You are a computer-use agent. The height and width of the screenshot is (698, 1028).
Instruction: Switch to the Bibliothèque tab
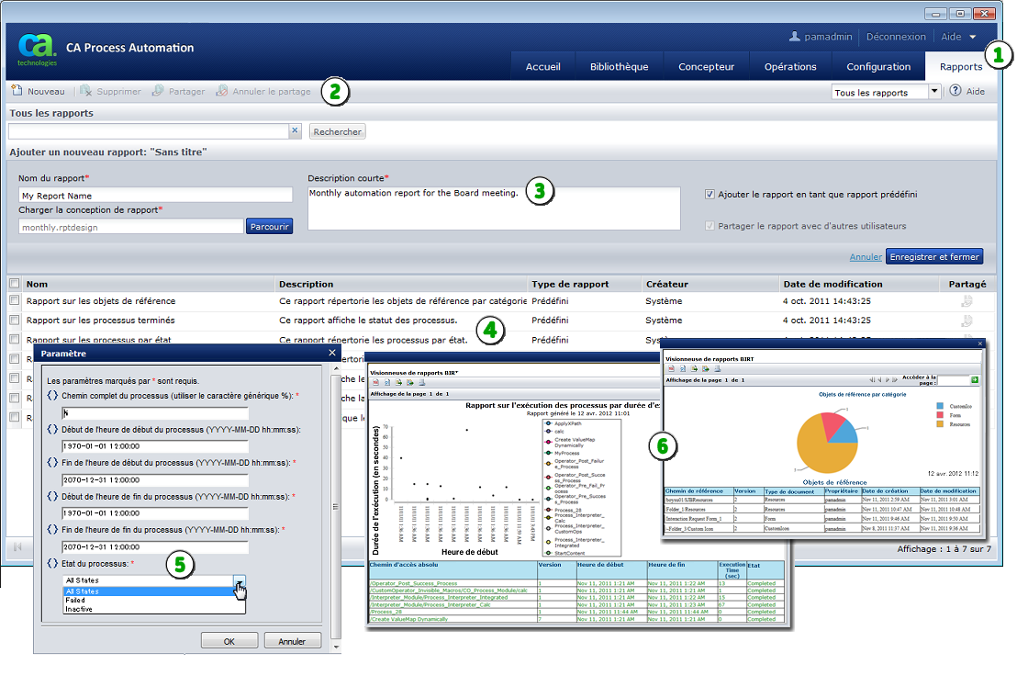(620, 66)
